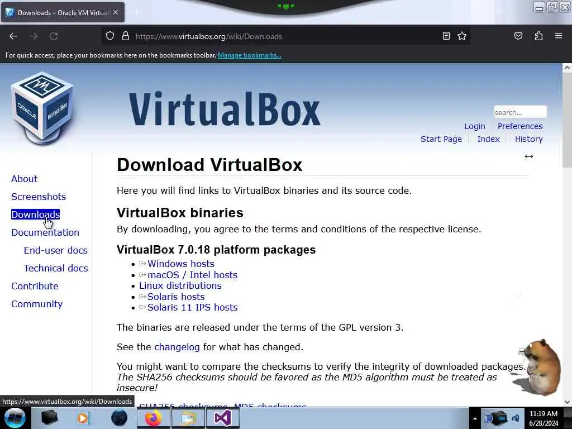
Task: Download the Windows hosts package
Action: (180, 264)
